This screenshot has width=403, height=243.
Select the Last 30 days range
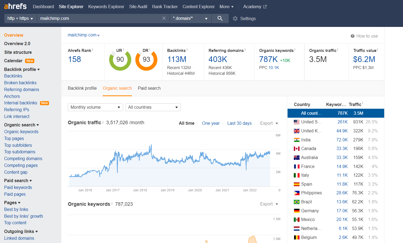[x=239, y=123]
